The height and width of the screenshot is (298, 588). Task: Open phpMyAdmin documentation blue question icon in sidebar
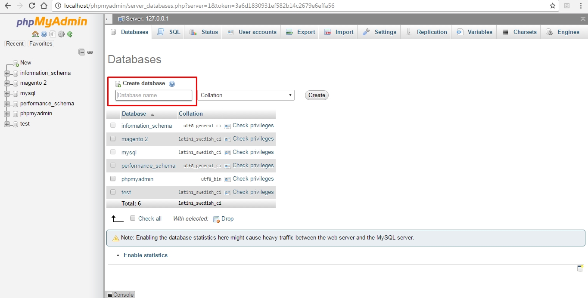[x=44, y=34]
